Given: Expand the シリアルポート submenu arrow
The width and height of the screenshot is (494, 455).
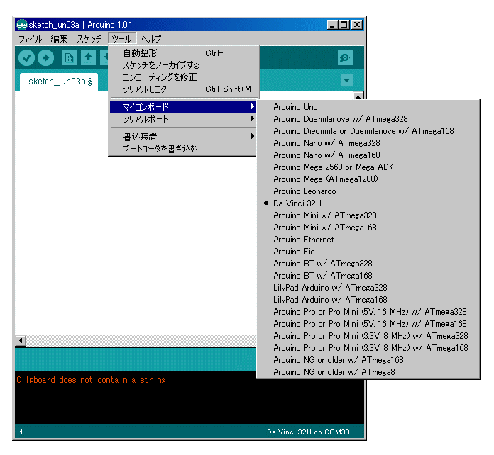Looking at the screenshot, I should point(253,118).
